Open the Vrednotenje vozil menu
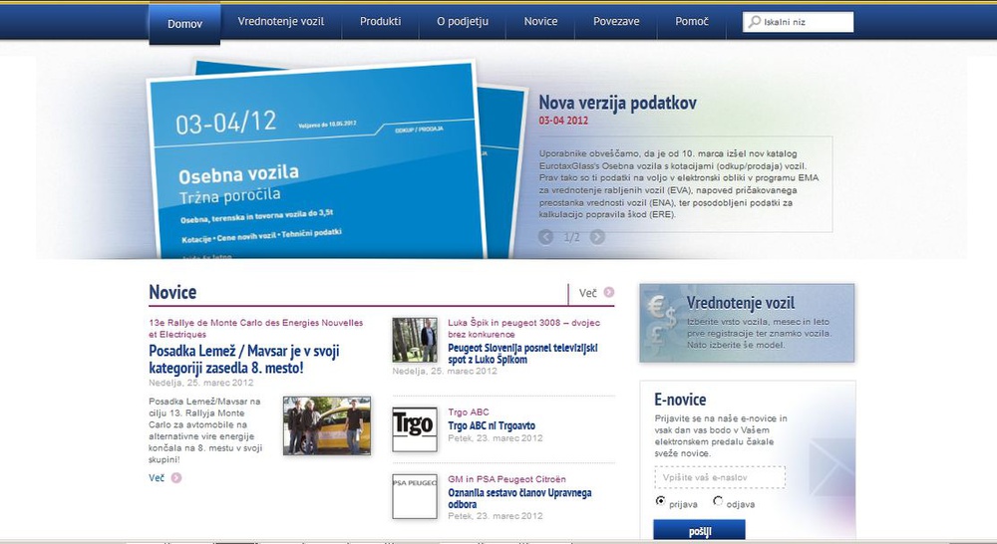This screenshot has height=544, width=997. [x=281, y=21]
